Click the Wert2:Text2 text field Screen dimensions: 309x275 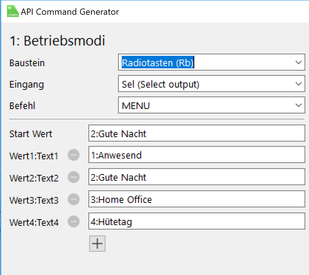(197, 178)
